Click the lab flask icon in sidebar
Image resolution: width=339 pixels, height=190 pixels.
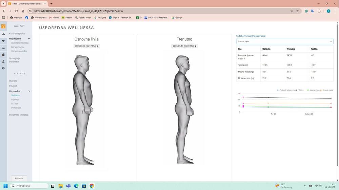click(3, 62)
